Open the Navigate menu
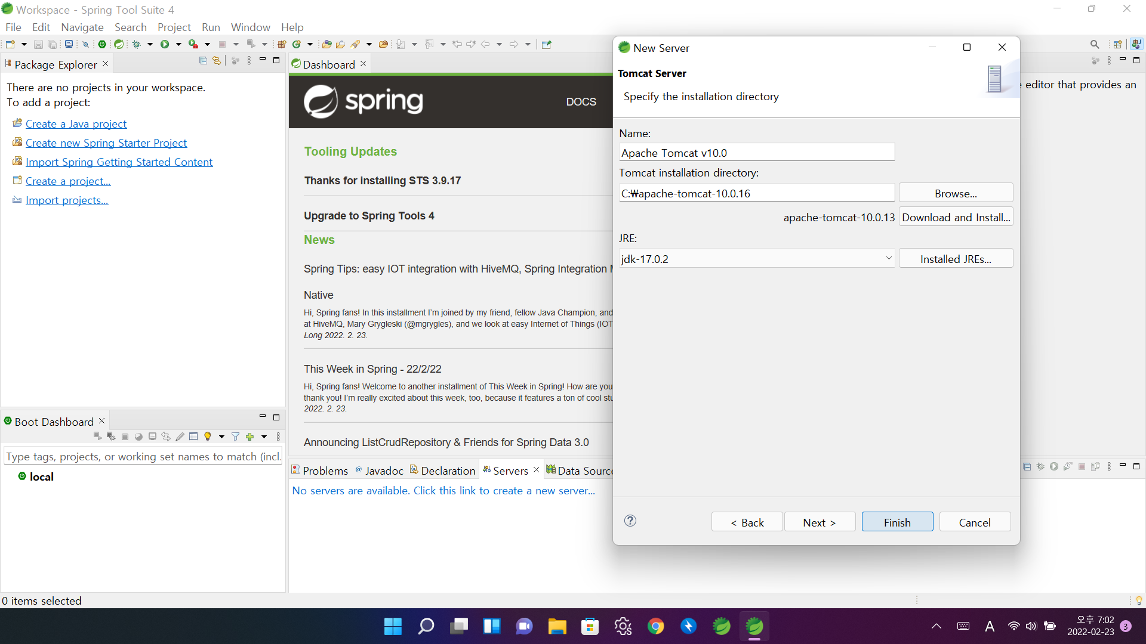The height and width of the screenshot is (644, 1146). click(82, 27)
